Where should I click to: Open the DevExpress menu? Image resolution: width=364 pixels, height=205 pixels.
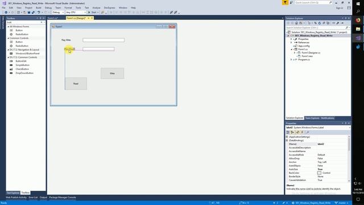click(x=109, y=7)
